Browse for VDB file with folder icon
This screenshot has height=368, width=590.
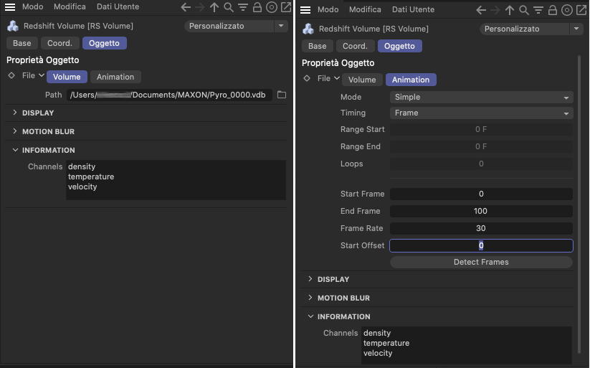point(282,95)
